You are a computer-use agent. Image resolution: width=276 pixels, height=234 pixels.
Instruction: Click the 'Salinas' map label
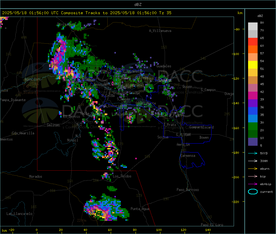point(53,125)
